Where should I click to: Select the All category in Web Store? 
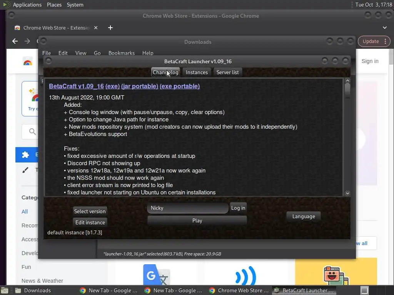click(x=25, y=212)
